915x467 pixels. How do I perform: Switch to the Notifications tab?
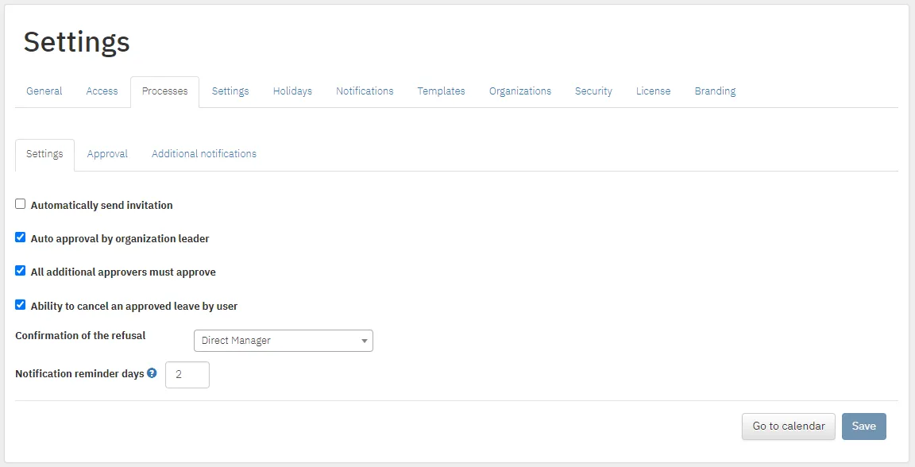pyautogui.click(x=365, y=91)
